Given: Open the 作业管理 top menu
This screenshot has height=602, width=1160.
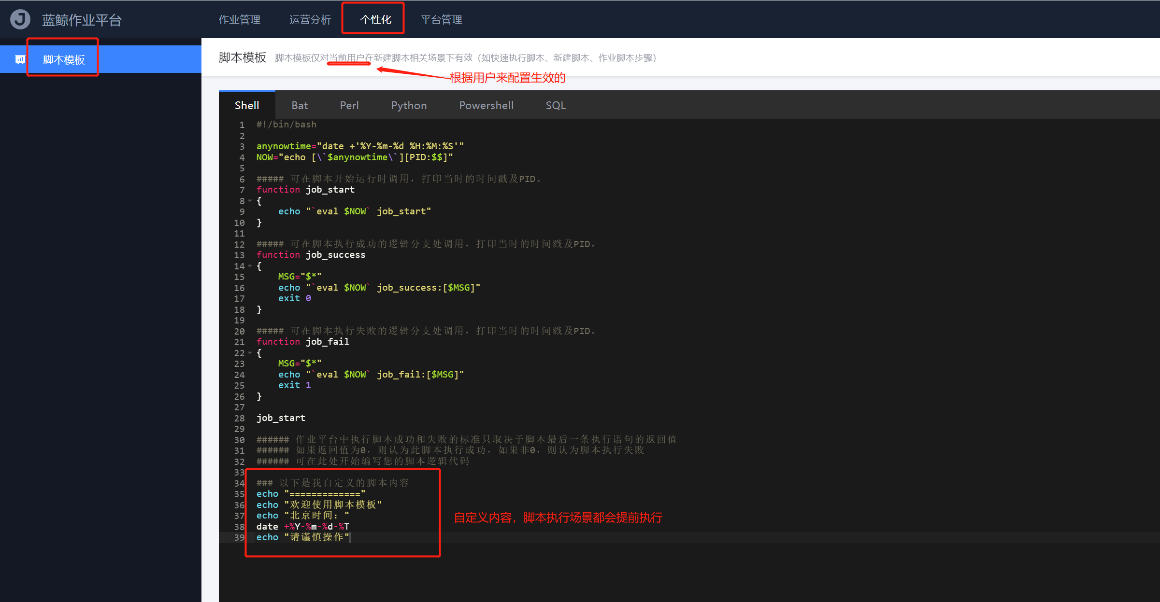Looking at the screenshot, I should point(240,20).
